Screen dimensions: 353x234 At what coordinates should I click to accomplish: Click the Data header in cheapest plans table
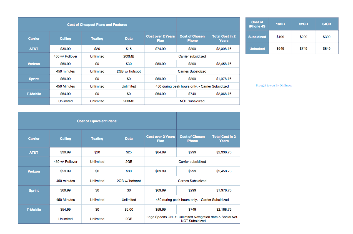pyautogui.click(x=129, y=39)
